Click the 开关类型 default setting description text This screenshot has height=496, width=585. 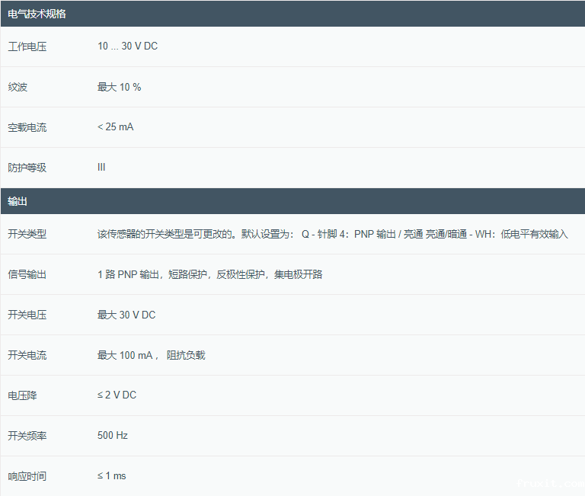(x=332, y=234)
